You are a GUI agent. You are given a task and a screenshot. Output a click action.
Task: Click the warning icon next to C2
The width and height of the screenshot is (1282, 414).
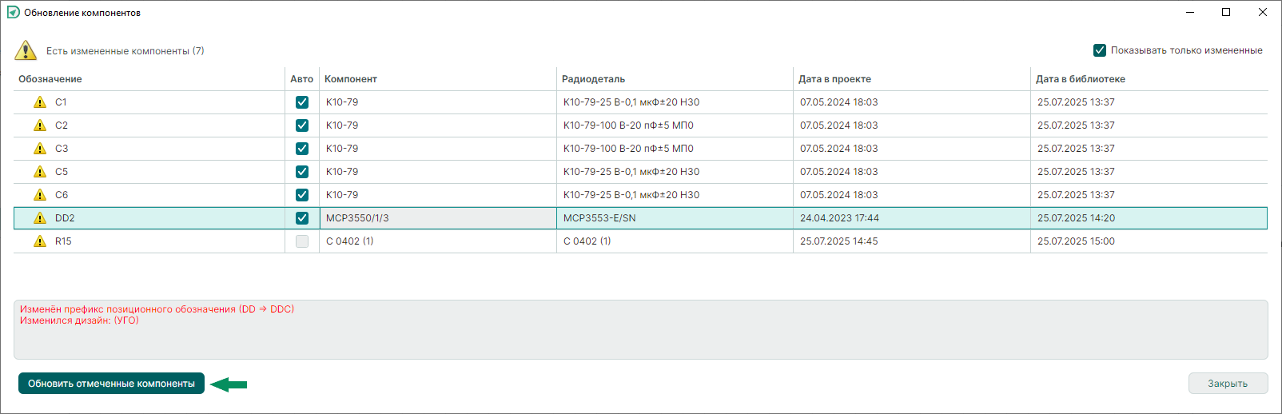(x=40, y=125)
